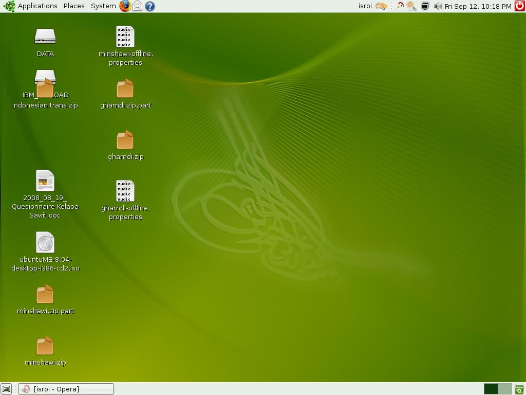The height and width of the screenshot is (395, 526).
Task: Open the trash applet in the bottom panel
Action: [519, 389]
